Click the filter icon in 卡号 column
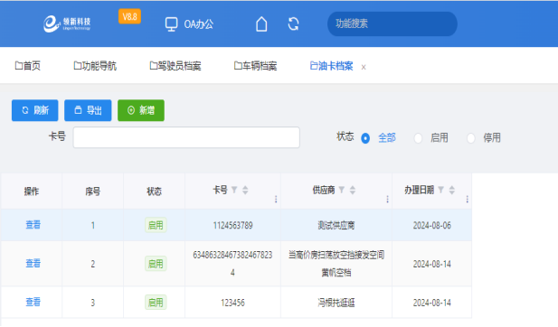Viewport: 558px width, 327px height. point(234,190)
